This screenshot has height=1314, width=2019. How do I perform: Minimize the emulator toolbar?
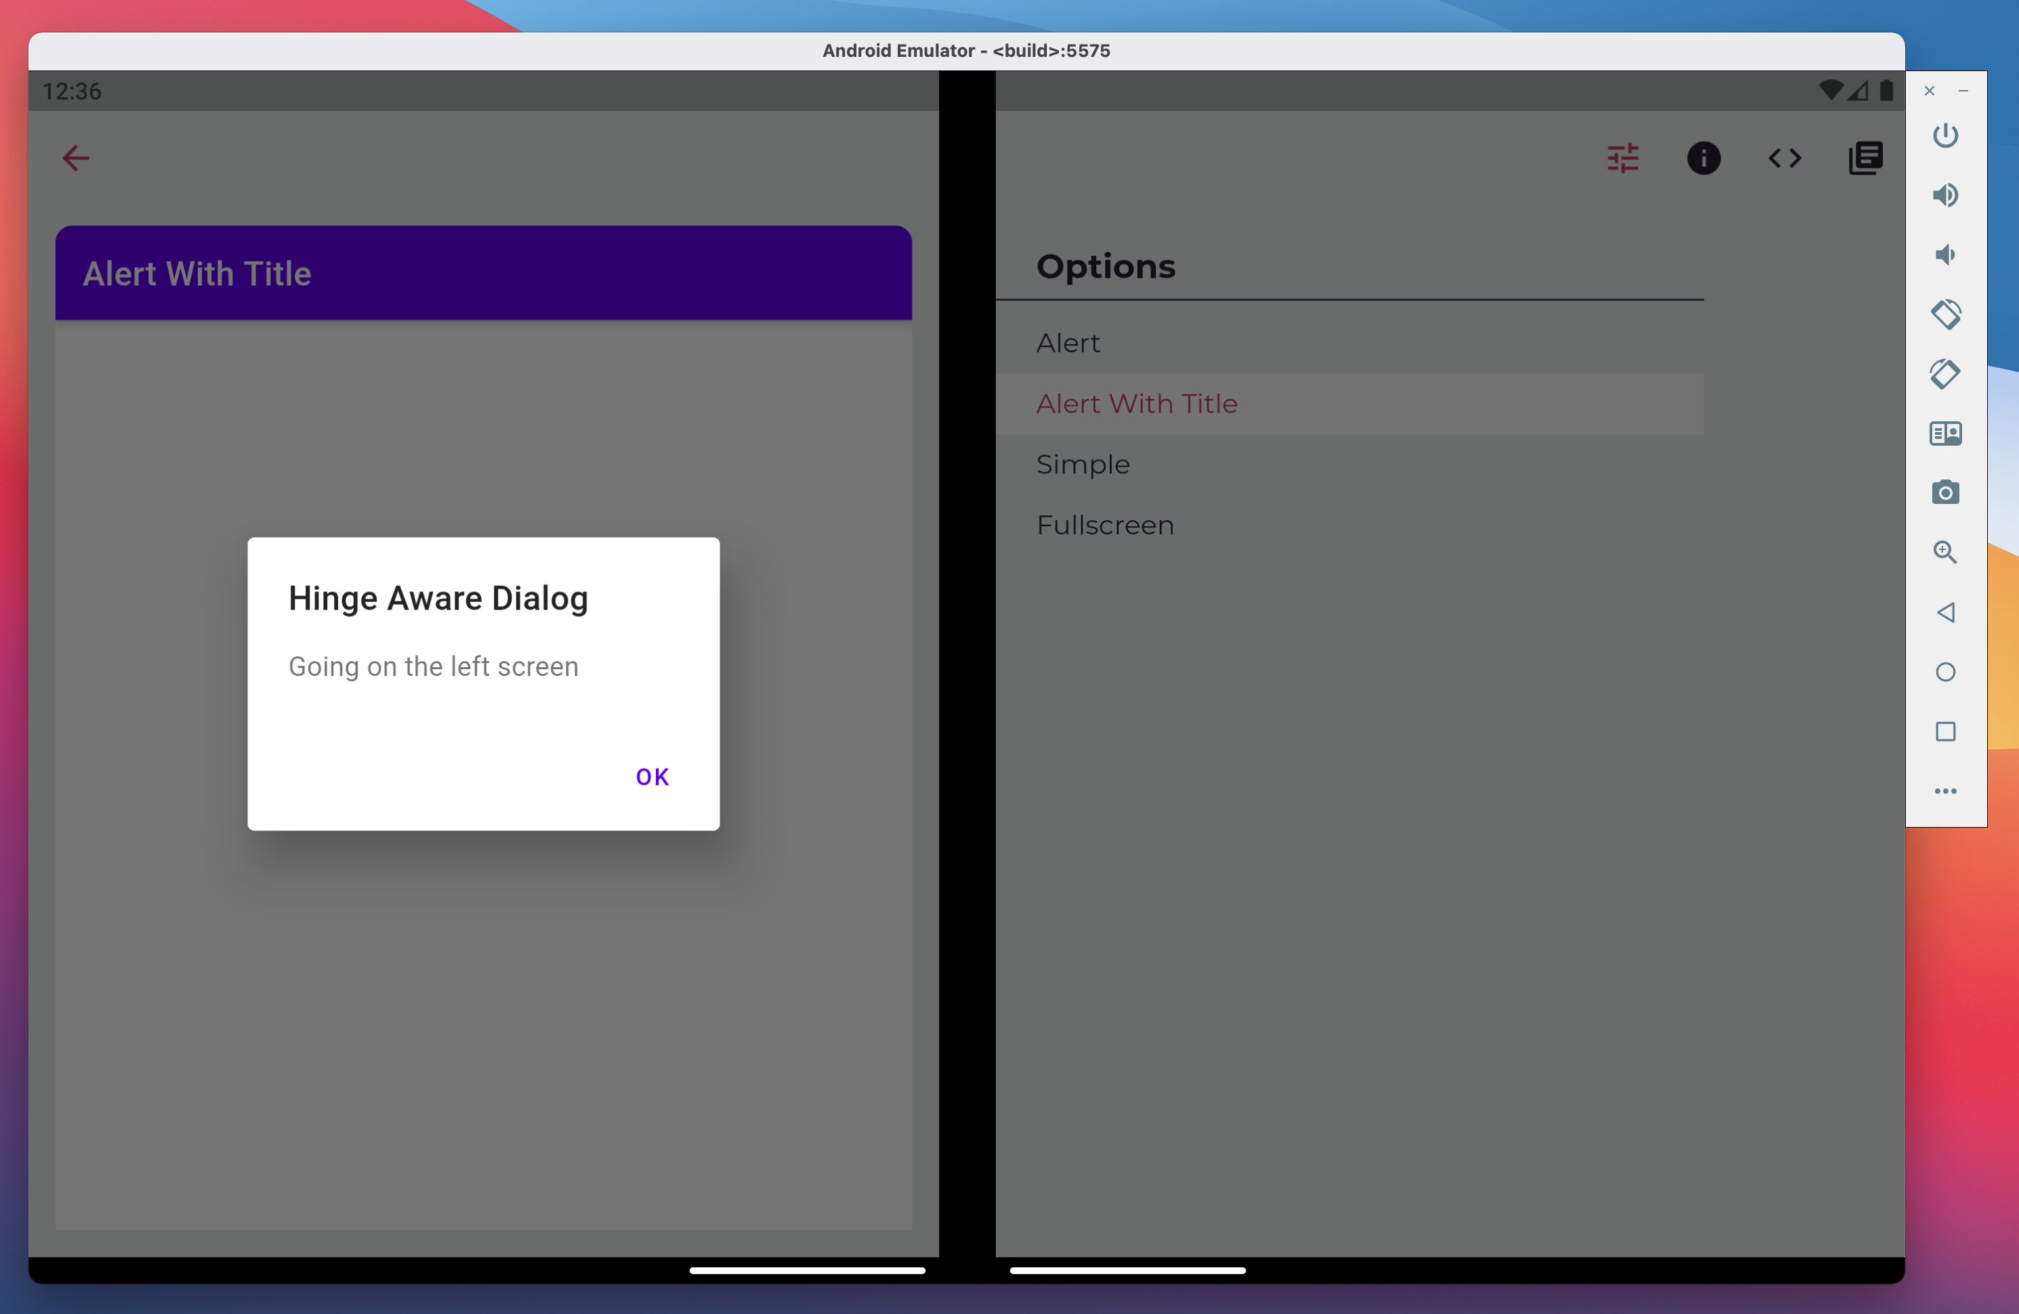point(1963,91)
